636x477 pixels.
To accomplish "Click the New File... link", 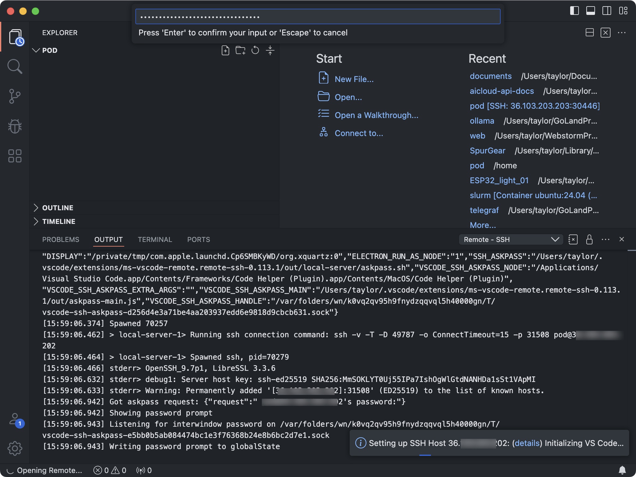I will click(354, 79).
